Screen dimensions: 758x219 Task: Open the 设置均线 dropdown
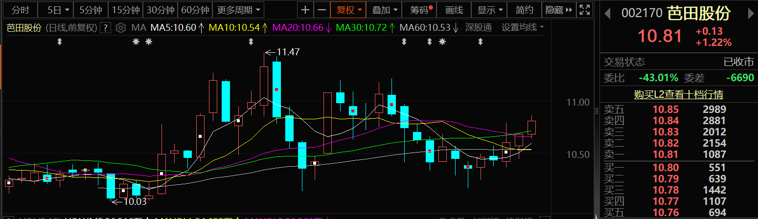point(522,28)
